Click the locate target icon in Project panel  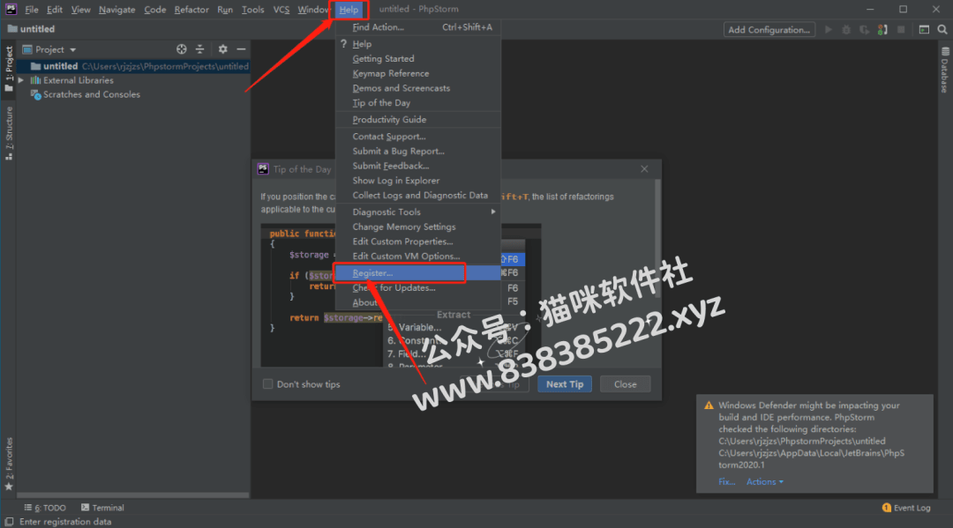[x=181, y=49]
